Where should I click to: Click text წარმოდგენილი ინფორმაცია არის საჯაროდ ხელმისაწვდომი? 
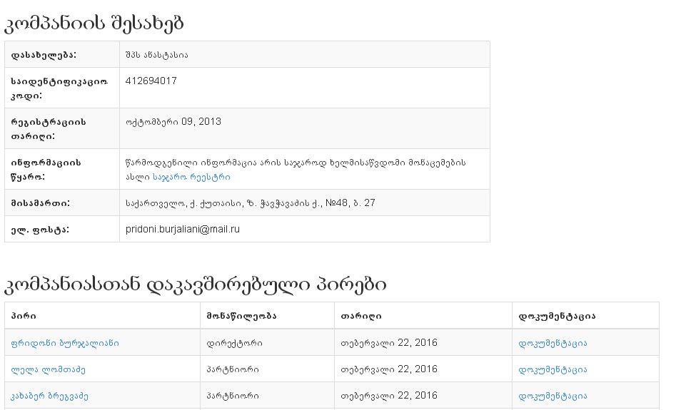pos(266,163)
